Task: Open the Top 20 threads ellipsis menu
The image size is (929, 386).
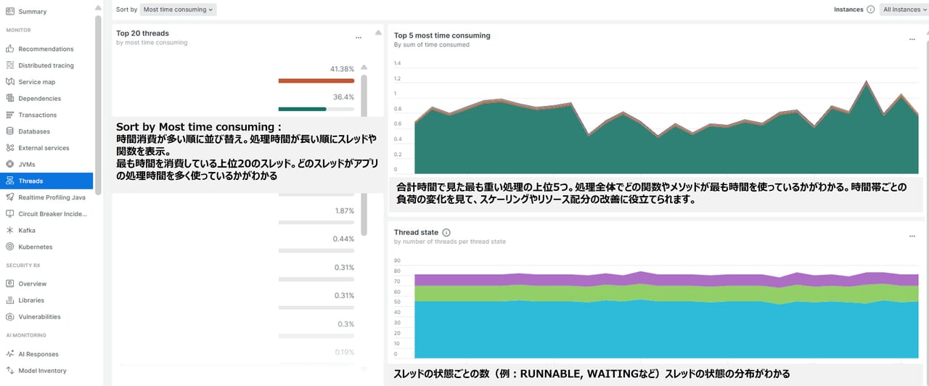Action: tap(359, 37)
